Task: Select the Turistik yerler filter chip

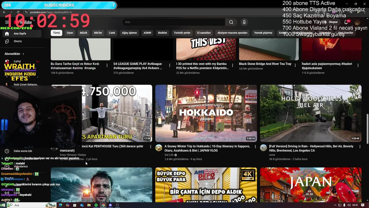Action: (182, 33)
